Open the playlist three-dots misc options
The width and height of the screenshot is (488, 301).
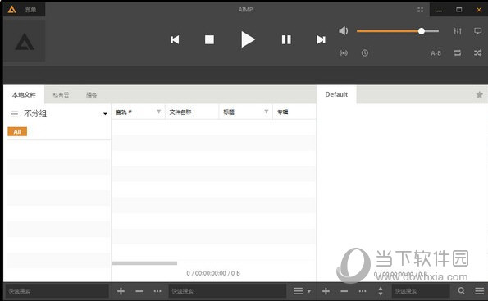(x=363, y=291)
